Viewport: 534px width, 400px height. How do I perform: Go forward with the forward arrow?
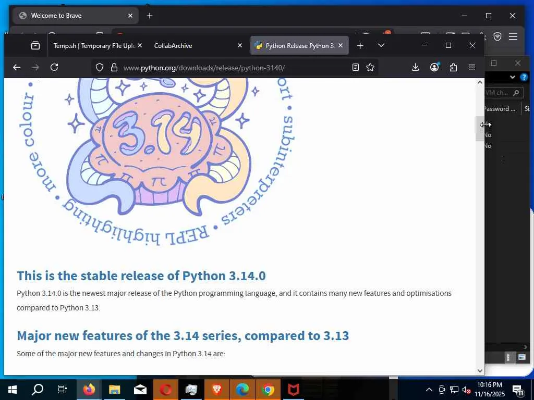click(x=35, y=67)
